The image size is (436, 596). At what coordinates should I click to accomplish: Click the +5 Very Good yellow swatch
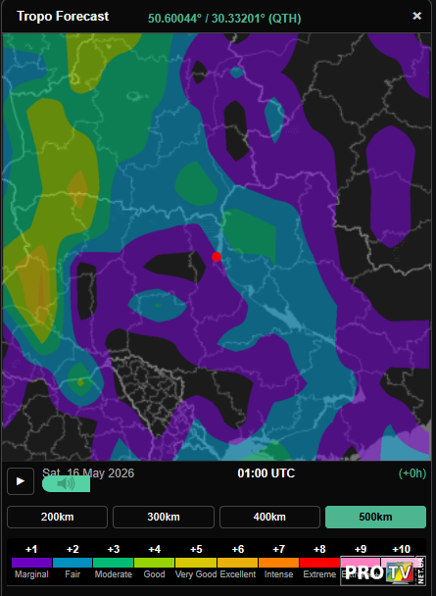(x=196, y=563)
